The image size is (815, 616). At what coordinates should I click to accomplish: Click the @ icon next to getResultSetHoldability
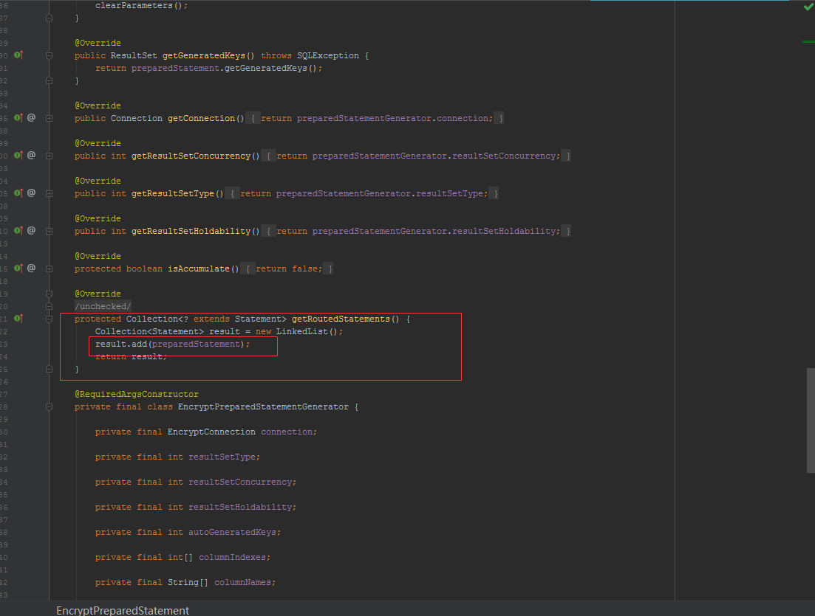point(30,231)
